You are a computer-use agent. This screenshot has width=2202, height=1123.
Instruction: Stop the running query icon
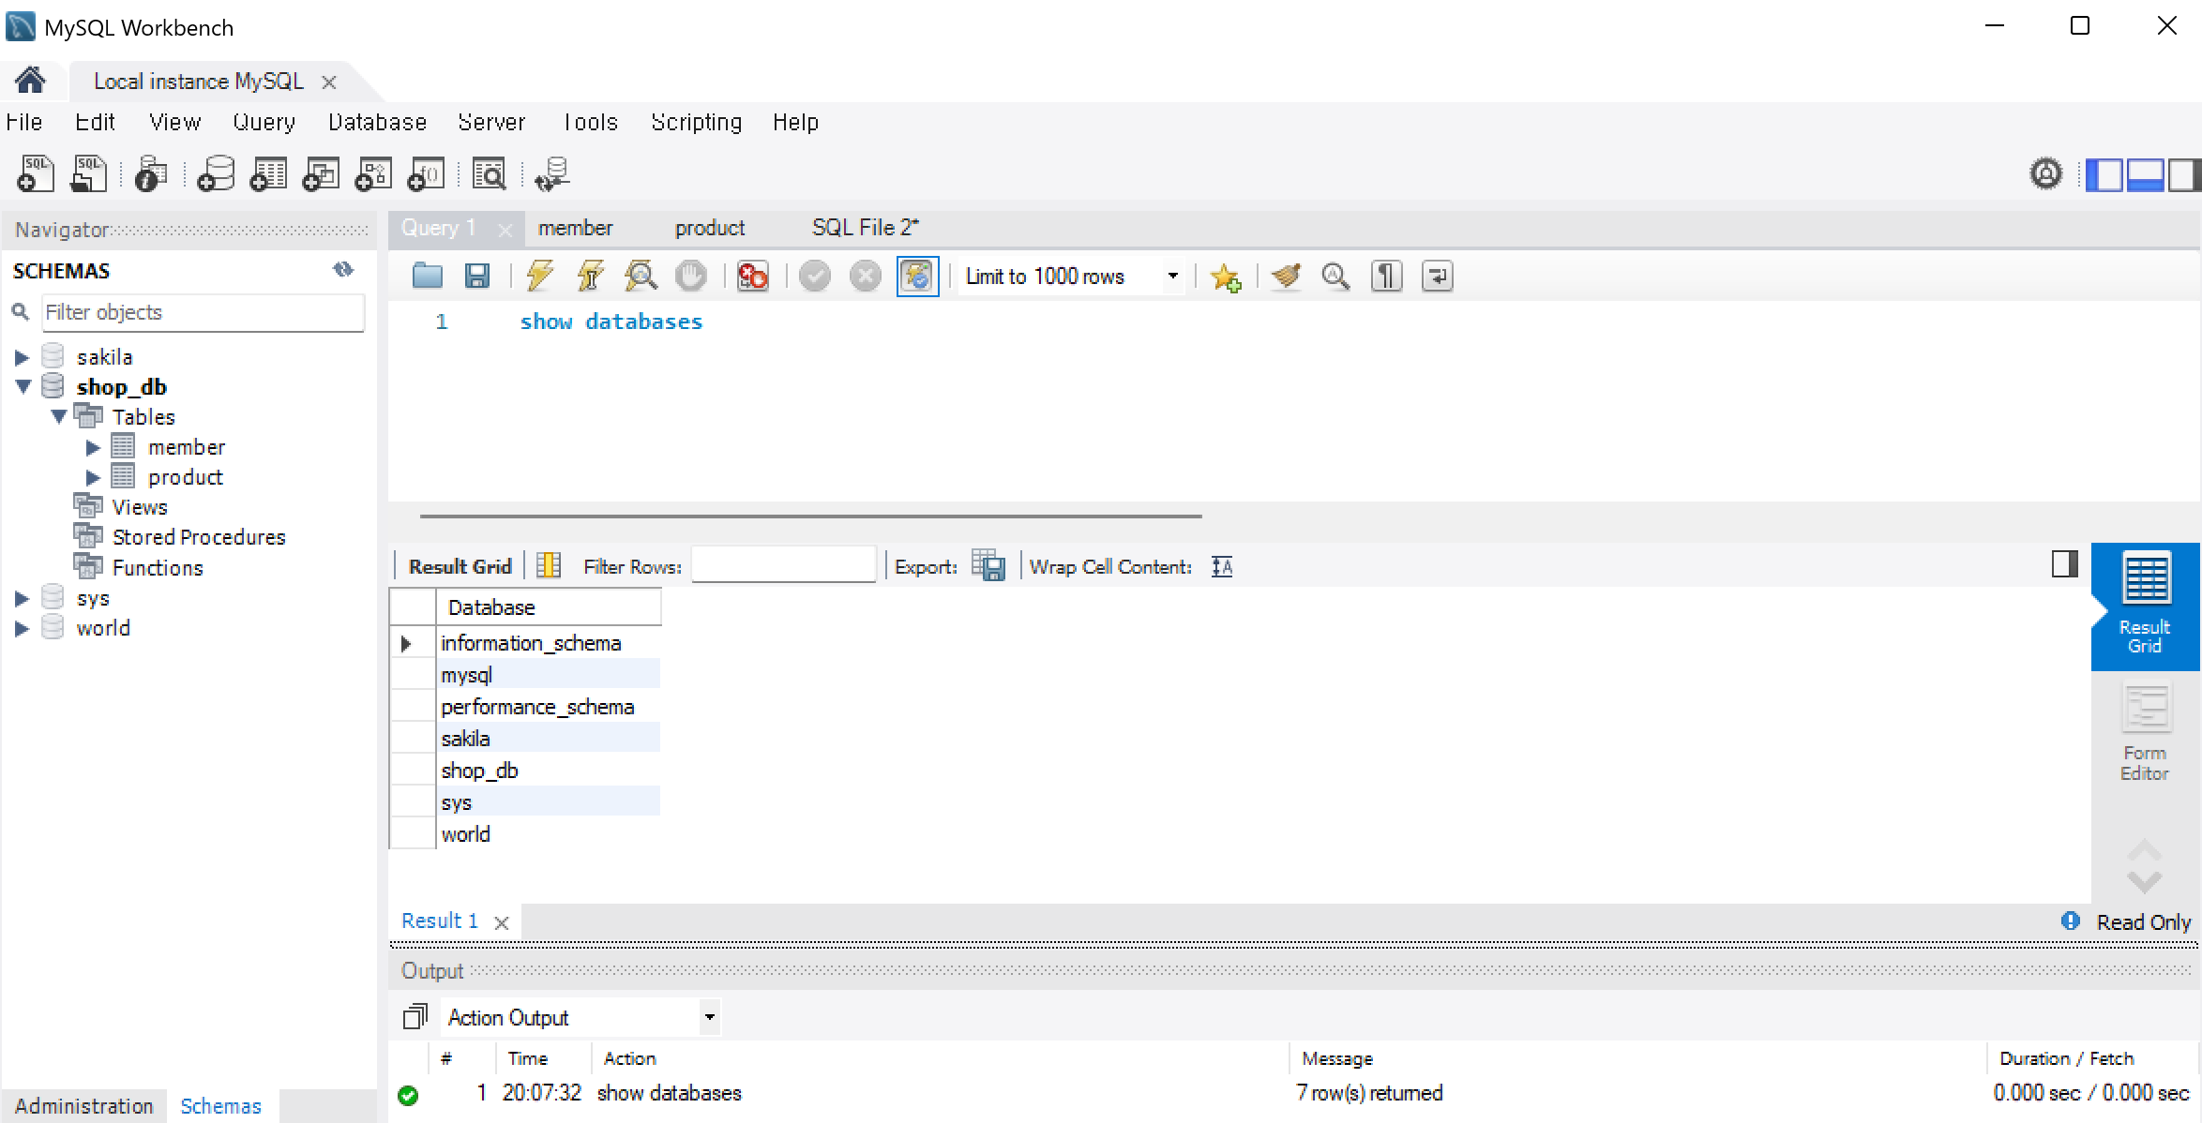coord(691,276)
